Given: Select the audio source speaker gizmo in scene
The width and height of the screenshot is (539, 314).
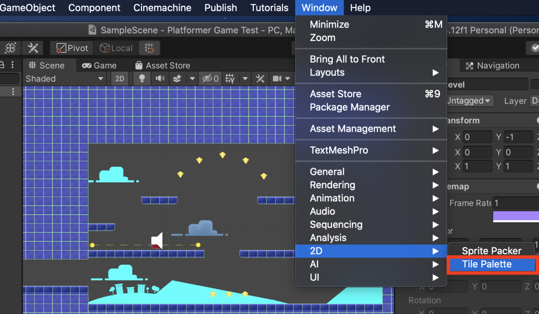Looking at the screenshot, I should tap(157, 240).
